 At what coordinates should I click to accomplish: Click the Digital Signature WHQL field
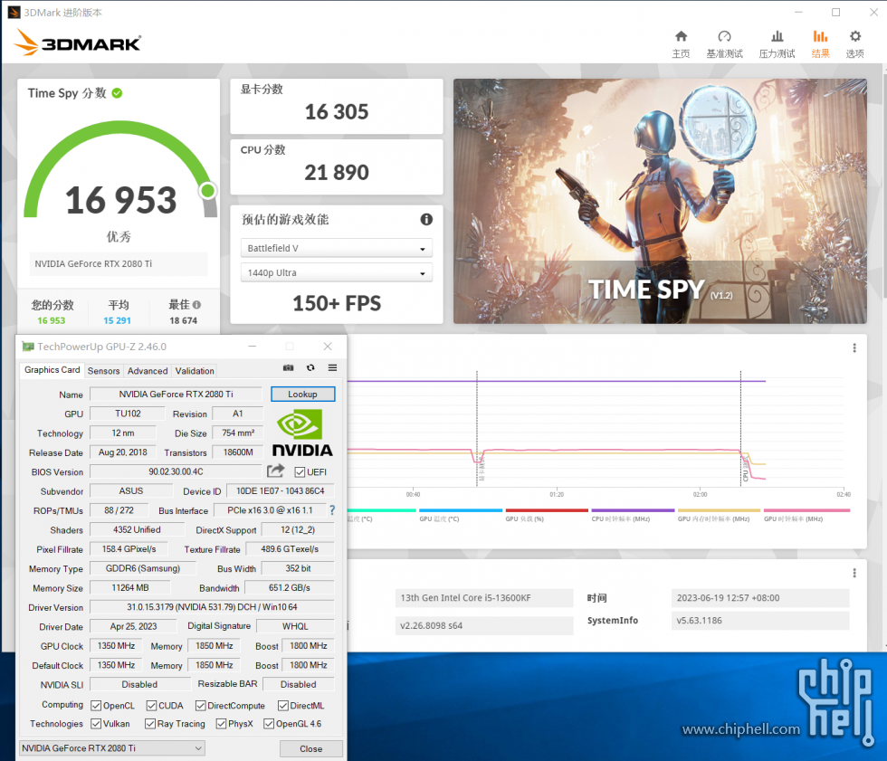point(295,626)
